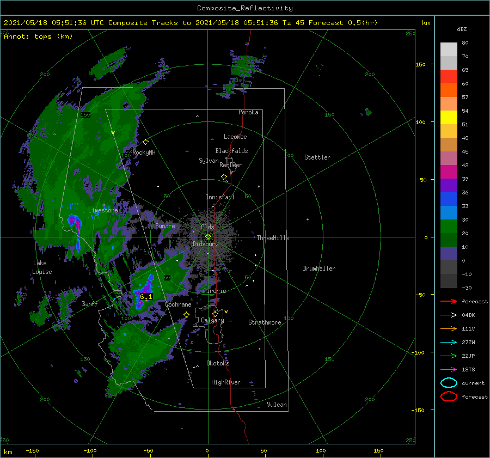Click the cyan 27ZW arrow icon
Viewport: 490px width, 458px height.
449,343
